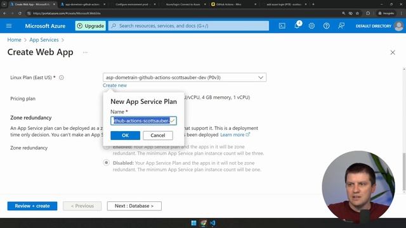Open the Feedback icon in Azure header

[341, 26]
